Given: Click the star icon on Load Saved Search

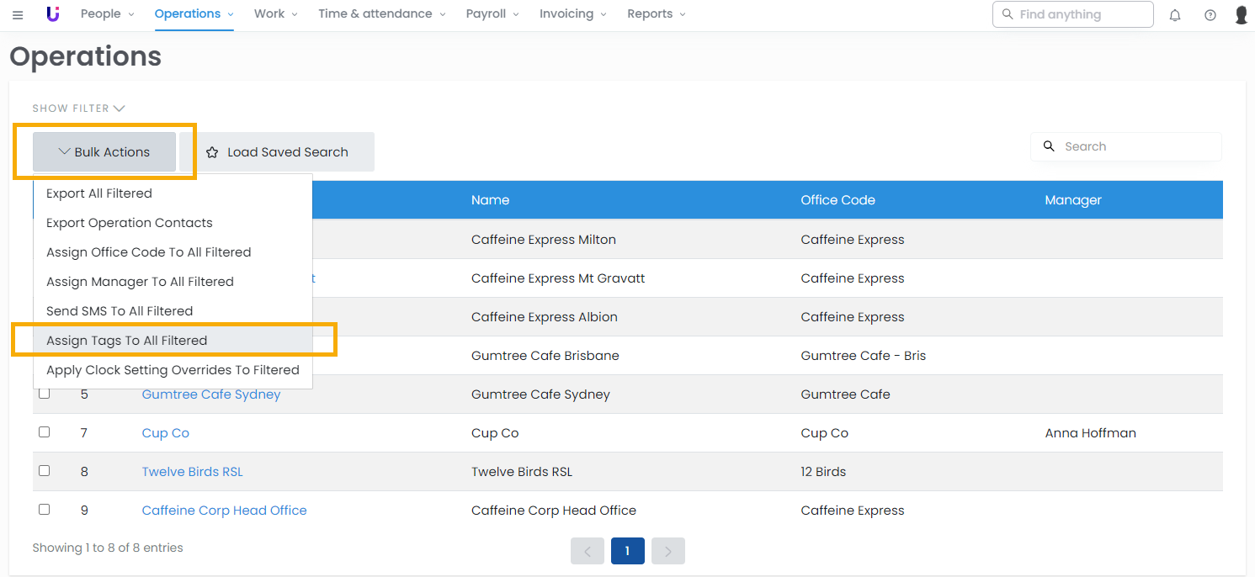Looking at the screenshot, I should [x=212, y=152].
